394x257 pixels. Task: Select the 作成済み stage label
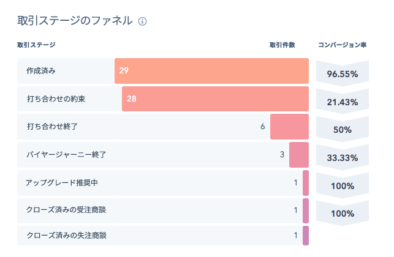[x=41, y=71]
